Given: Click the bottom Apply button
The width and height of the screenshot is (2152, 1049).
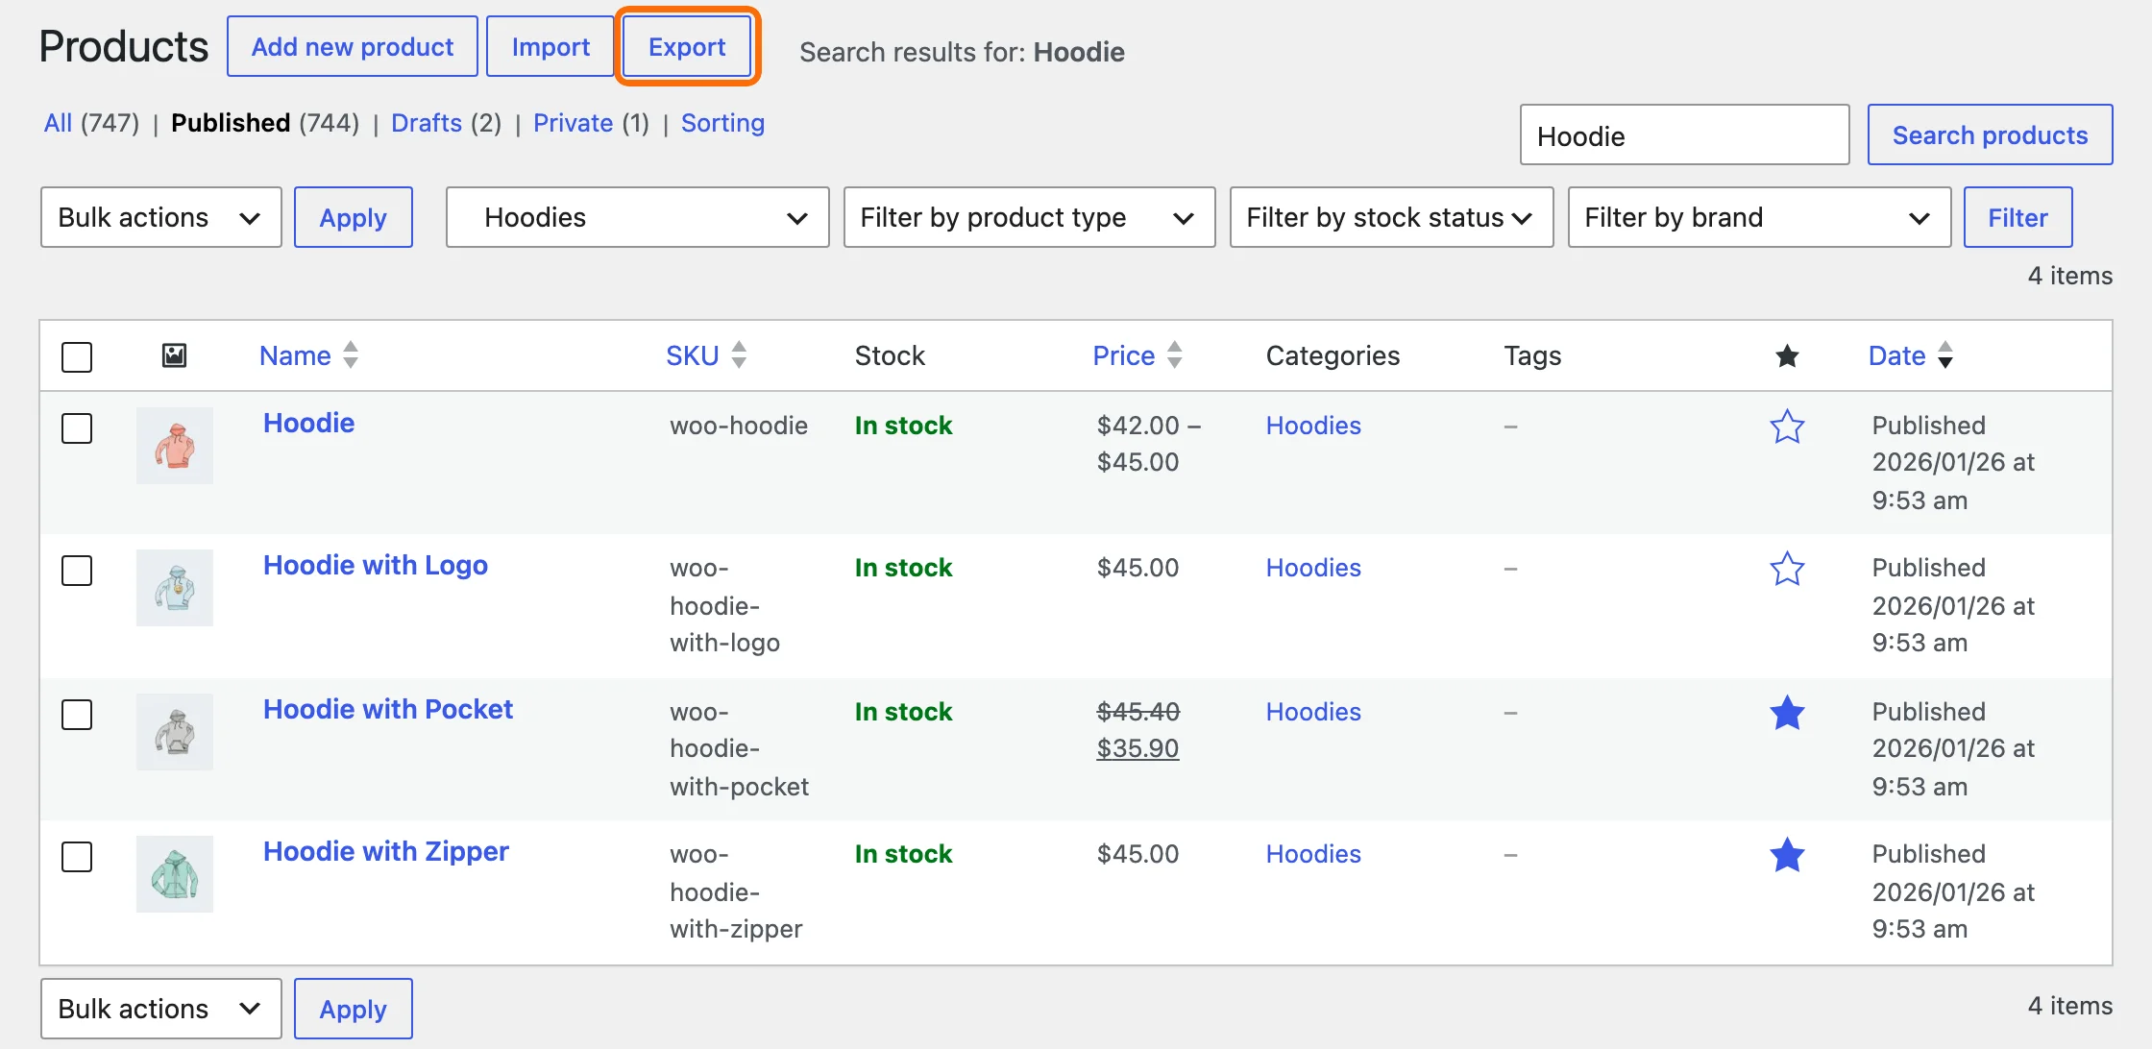Looking at the screenshot, I should click(354, 1009).
